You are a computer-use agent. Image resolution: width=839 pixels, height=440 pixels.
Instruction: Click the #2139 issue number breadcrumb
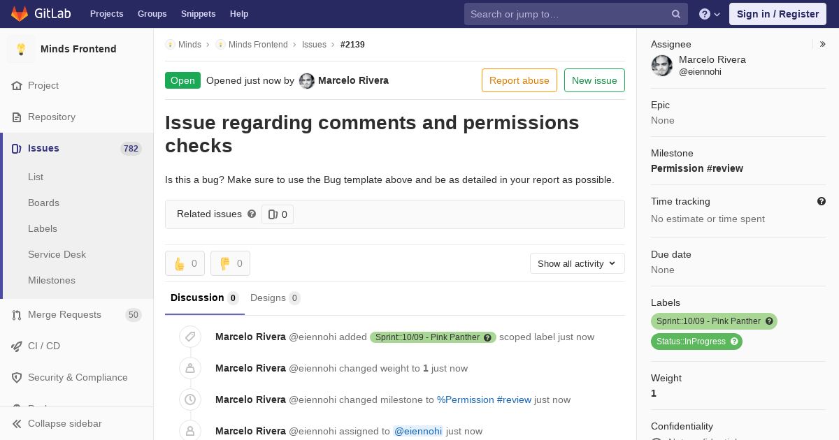(352, 45)
